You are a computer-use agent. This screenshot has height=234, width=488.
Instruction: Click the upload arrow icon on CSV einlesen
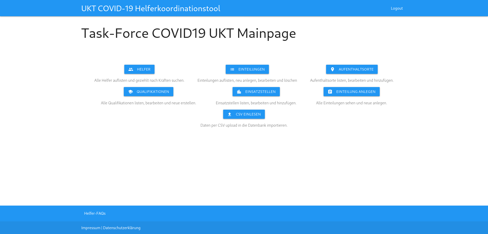point(230,114)
